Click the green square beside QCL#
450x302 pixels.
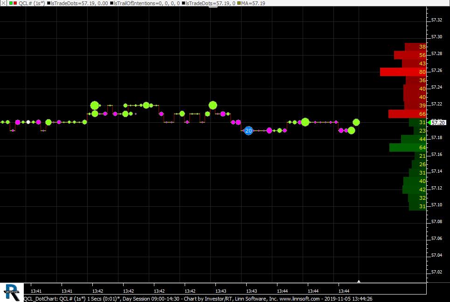pyautogui.click(x=11, y=3)
